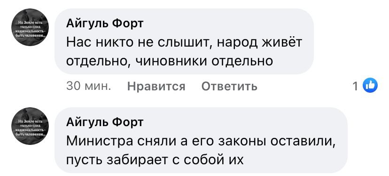This screenshot has height=176, width=389.
Task: Click the text line "Нас никто не слышит, народ живёт"
Action: click(184, 42)
